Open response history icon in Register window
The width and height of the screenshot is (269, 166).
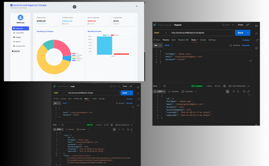coord(164,86)
